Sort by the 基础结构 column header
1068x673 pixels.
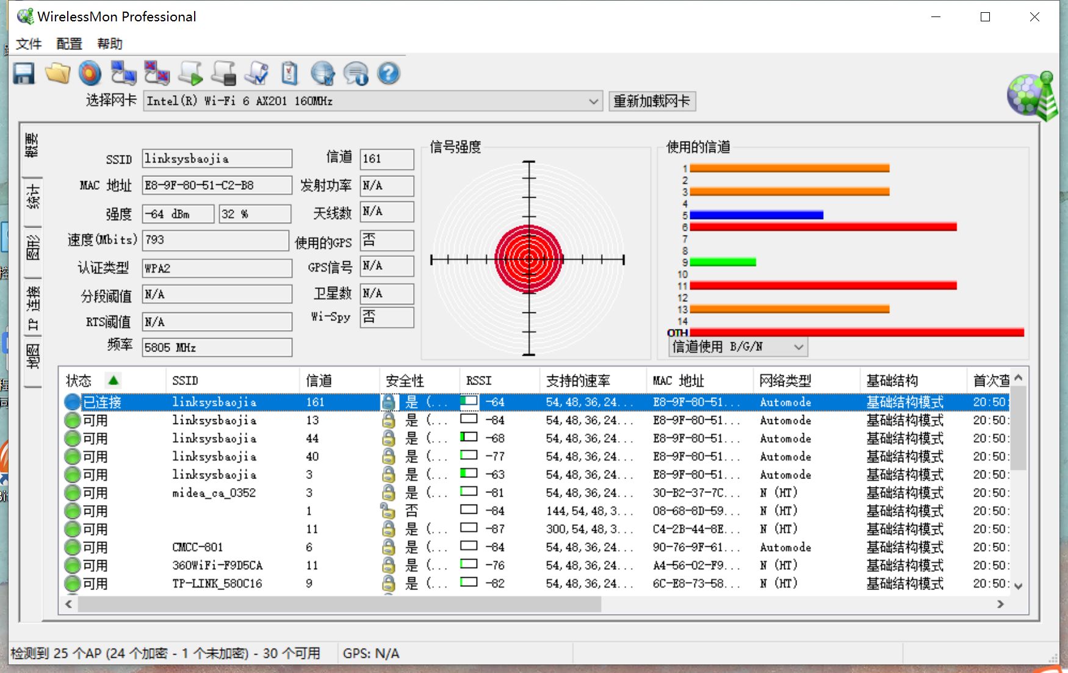[x=914, y=381]
